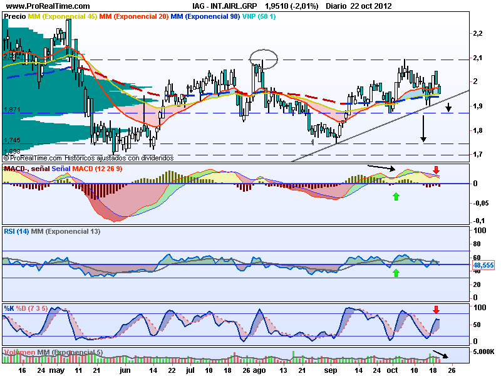
Task: Click the VNP (50 1) indicator label
Action: point(259,16)
